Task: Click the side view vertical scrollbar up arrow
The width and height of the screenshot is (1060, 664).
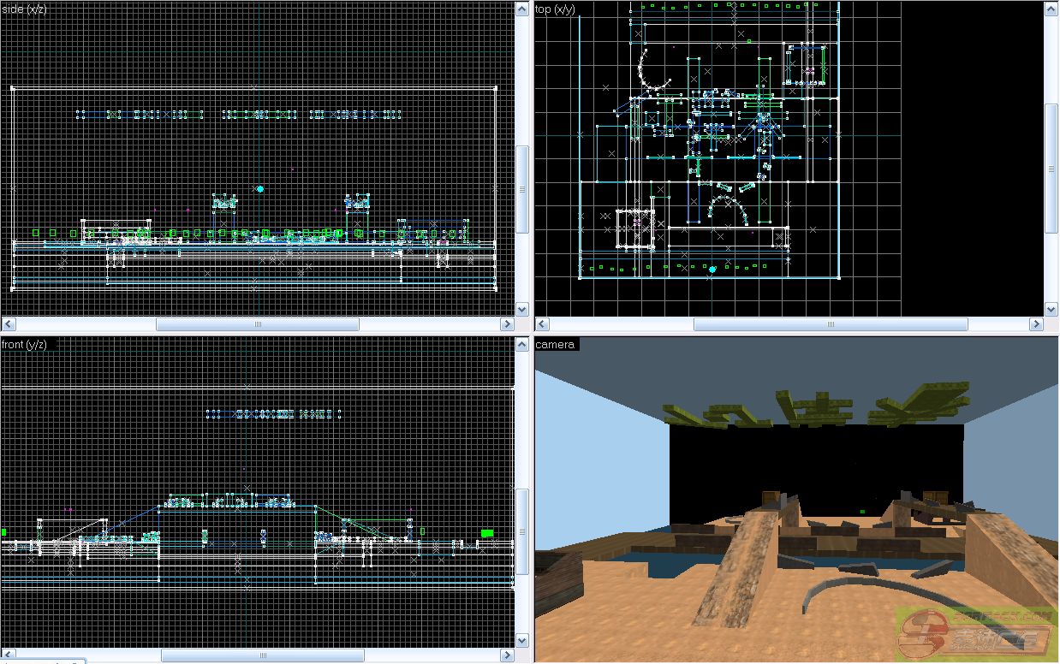Action: [x=522, y=9]
